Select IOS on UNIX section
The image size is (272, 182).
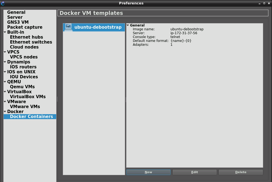click(x=21, y=72)
